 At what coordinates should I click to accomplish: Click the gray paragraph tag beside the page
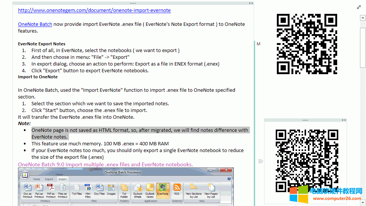pyautogui.click(x=261, y=161)
